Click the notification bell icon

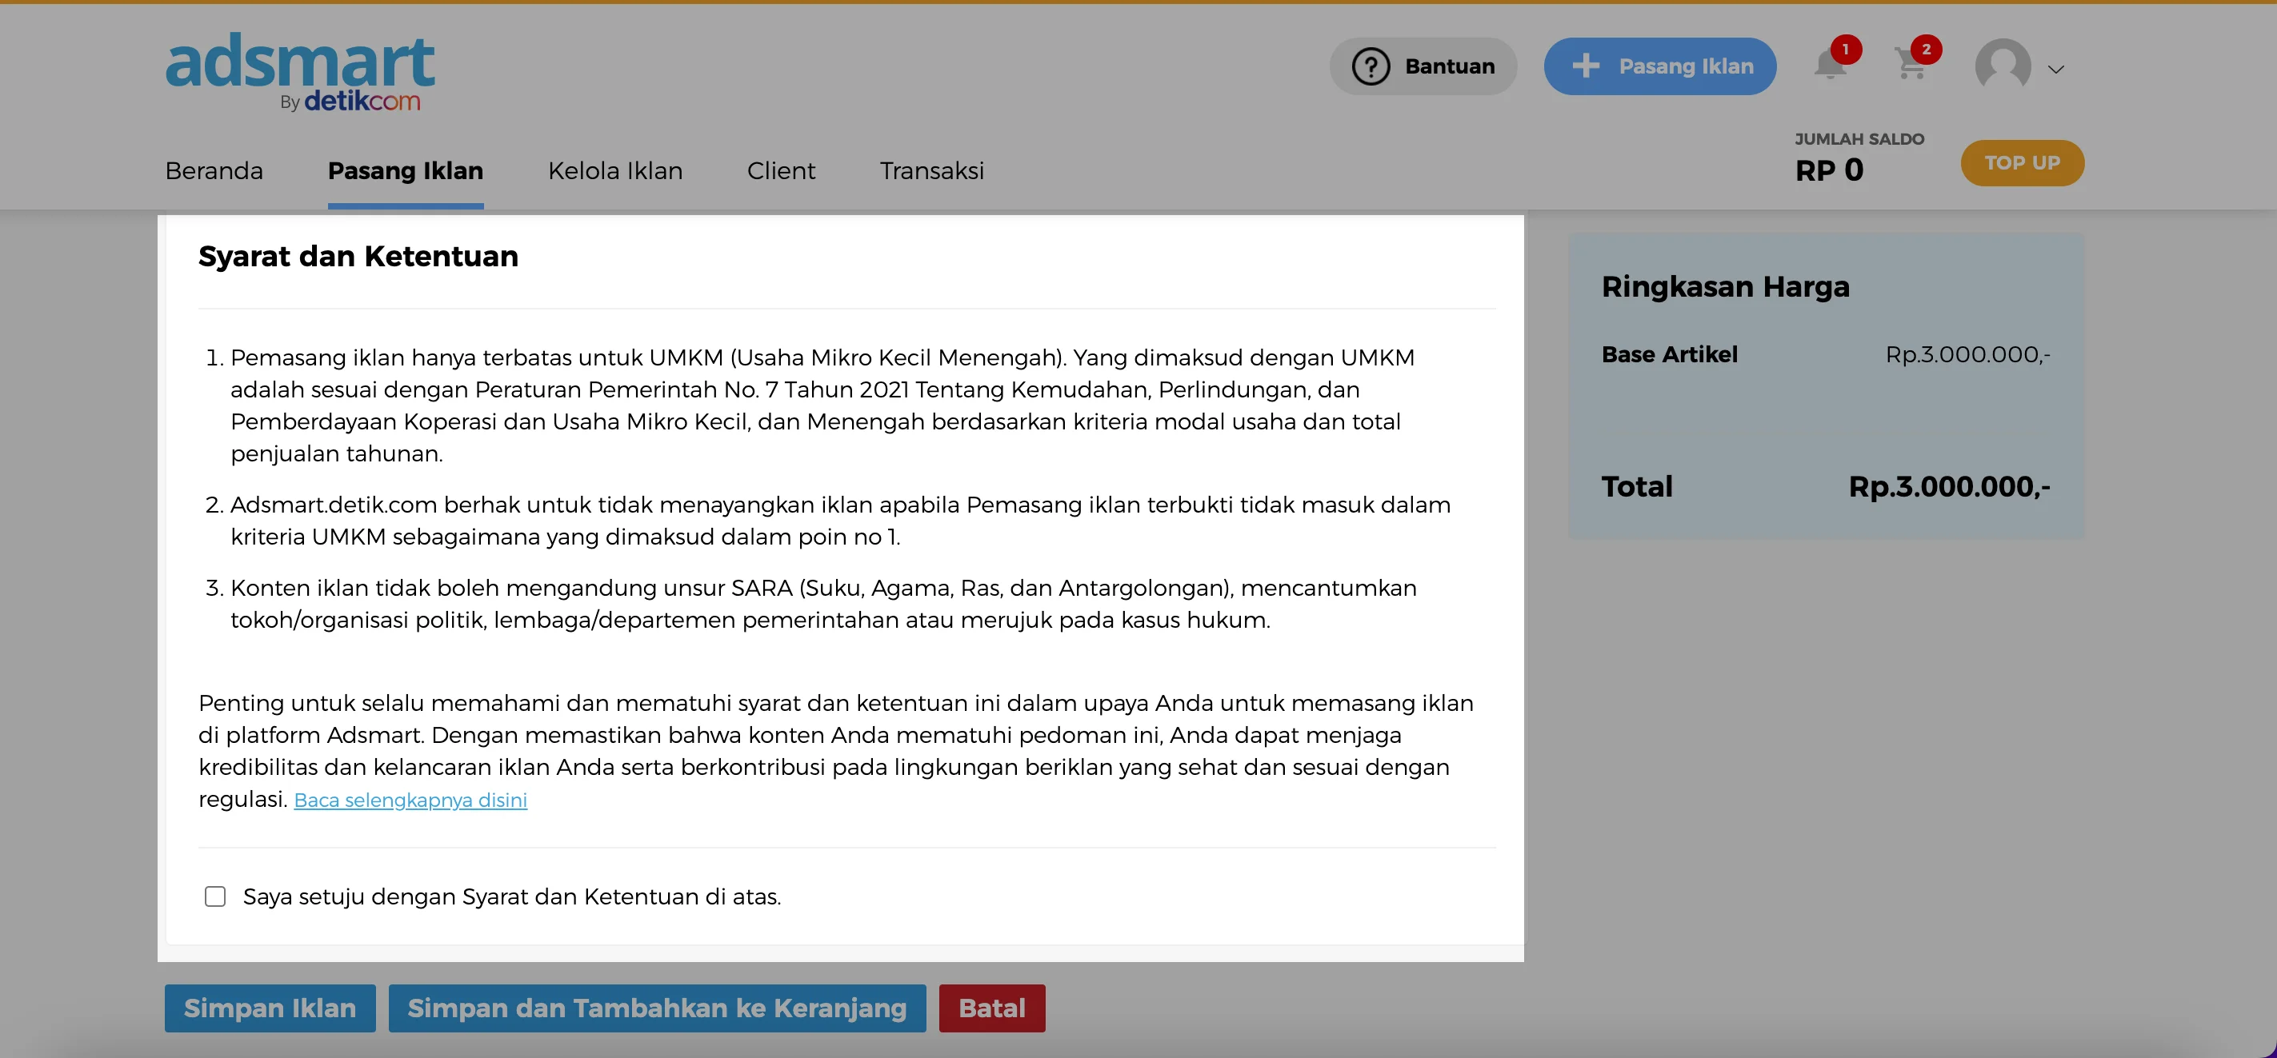1829,66
